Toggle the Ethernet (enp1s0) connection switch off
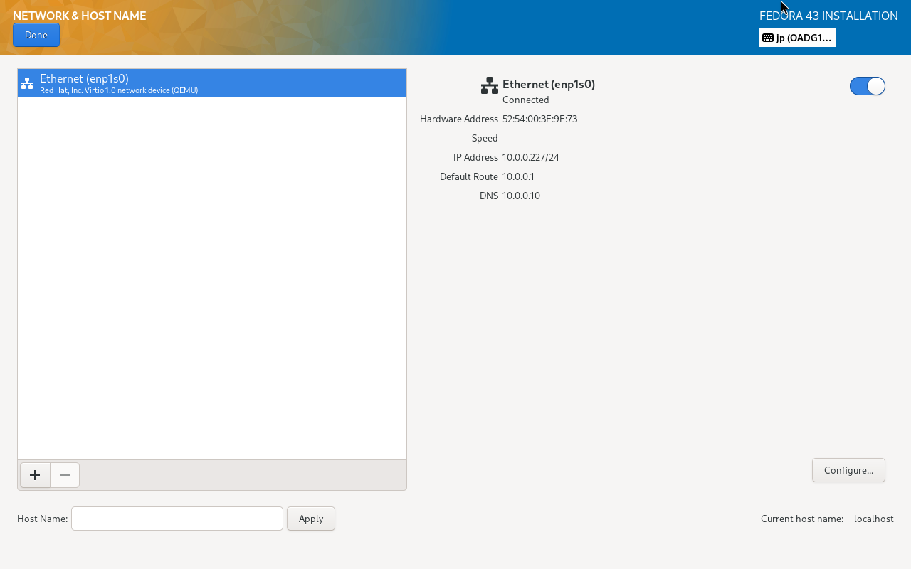Screen dimensions: 911x569 (867, 86)
